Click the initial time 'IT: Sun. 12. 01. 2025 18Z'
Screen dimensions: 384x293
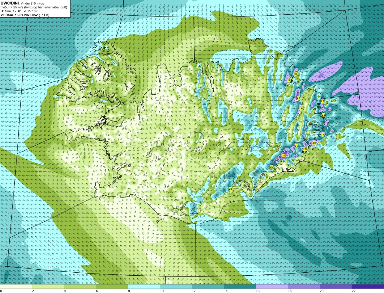click(19, 11)
